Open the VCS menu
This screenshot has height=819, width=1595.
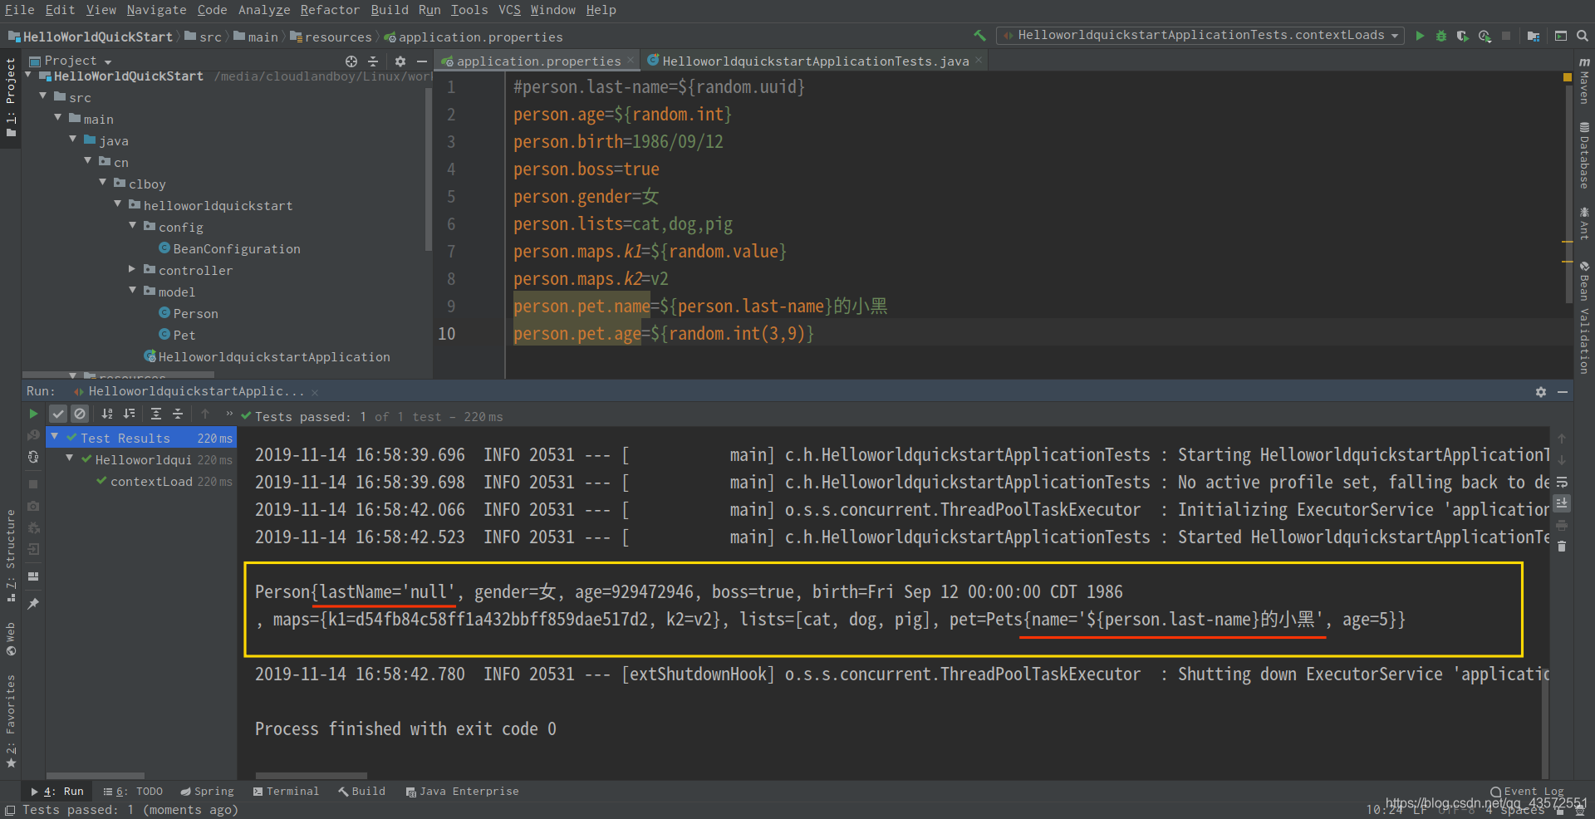click(509, 10)
